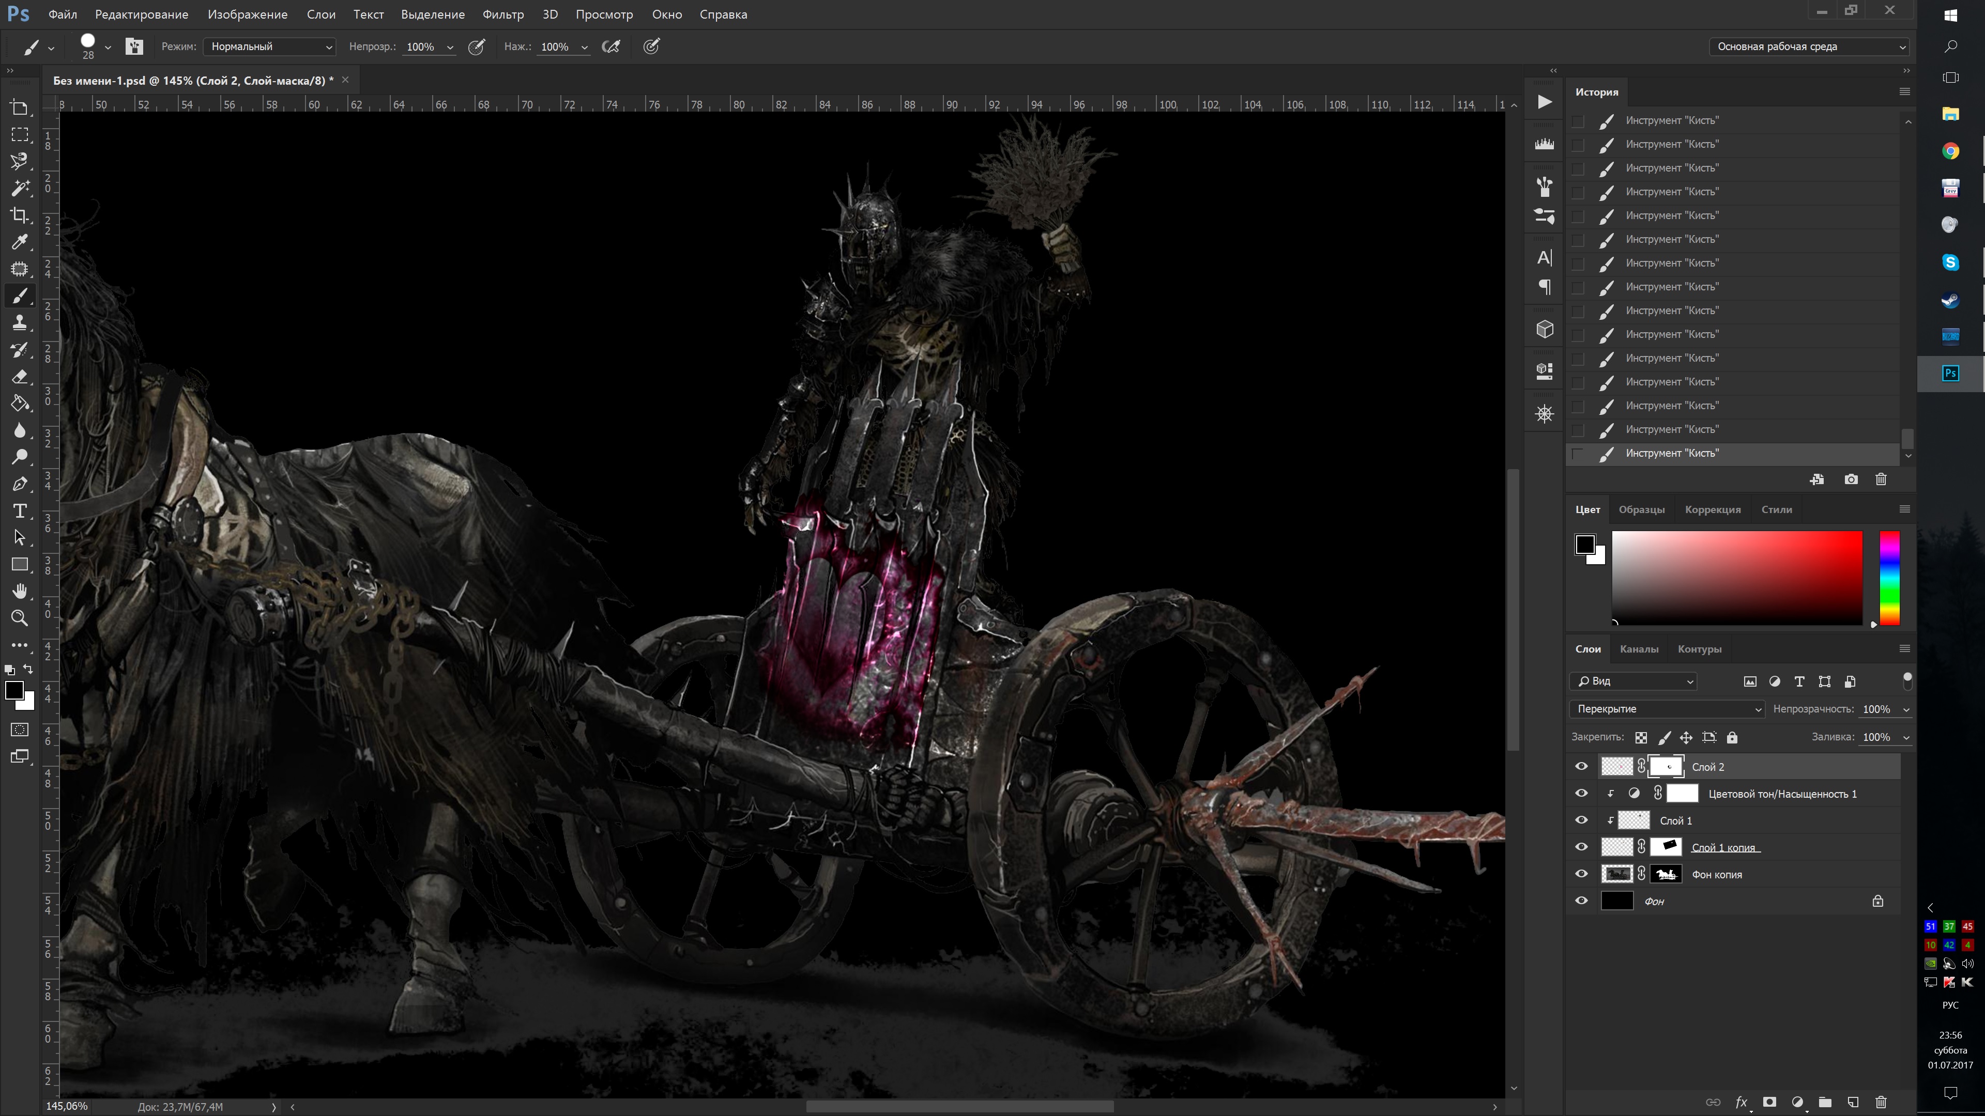
Task: Click the foreground color swatch in toolbar
Action: pyautogui.click(x=14, y=690)
